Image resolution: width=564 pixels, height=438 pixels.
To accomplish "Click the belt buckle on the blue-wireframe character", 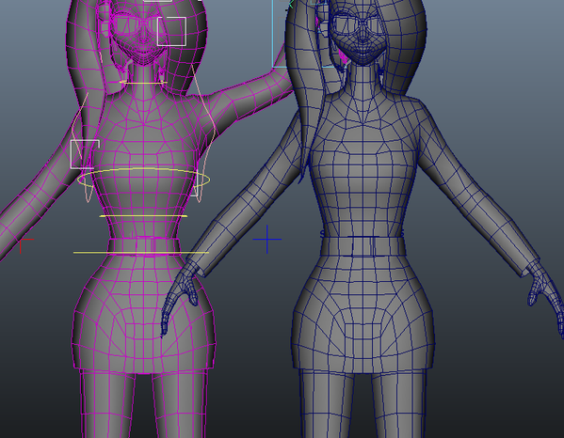I will pos(363,246).
